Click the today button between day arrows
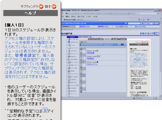The height and width of the screenshot is (120, 162). [x=122, y=45]
